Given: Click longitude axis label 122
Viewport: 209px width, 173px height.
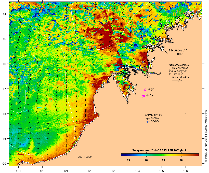Looking at the screenshot, I should coord(90,171).
